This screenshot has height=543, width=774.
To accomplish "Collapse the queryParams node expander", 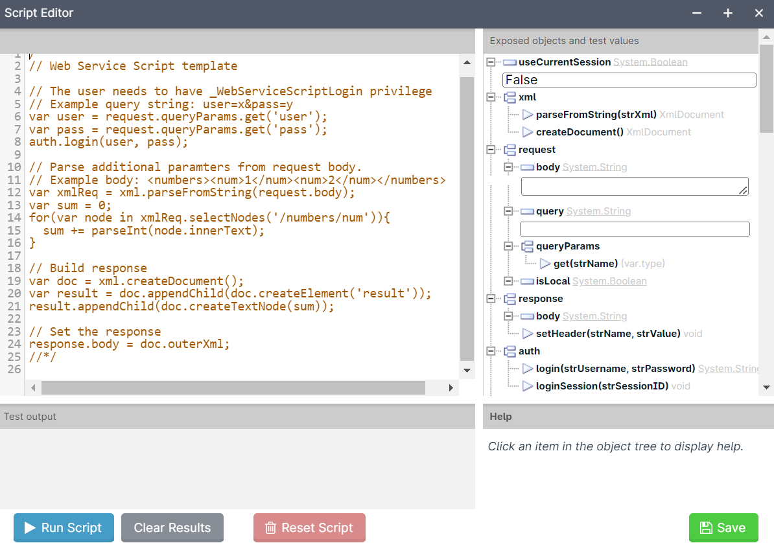I will click(x=508, y=246).
